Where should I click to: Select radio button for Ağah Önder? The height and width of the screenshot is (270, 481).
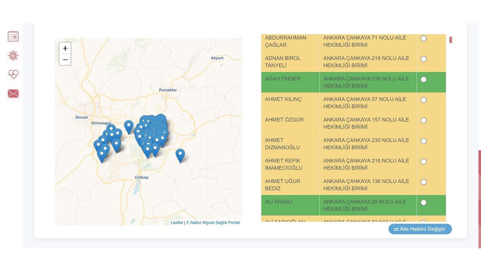click(x=423, y=80)
